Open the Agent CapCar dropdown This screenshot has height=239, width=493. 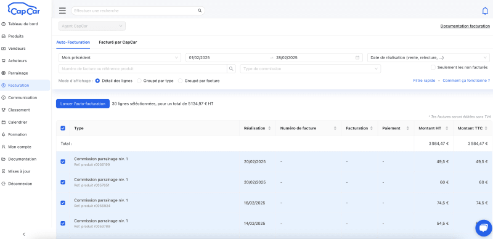(x=92, y=26)
